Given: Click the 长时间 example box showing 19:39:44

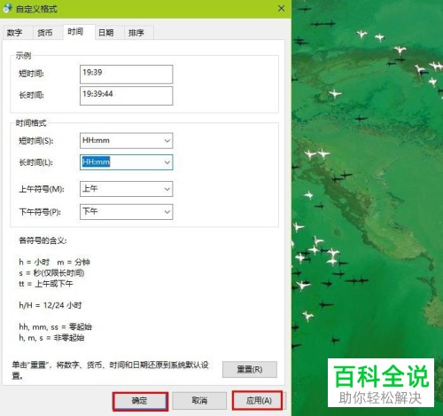Looking at the screenshot, I should pyautogui.click(x=126, y=96).
